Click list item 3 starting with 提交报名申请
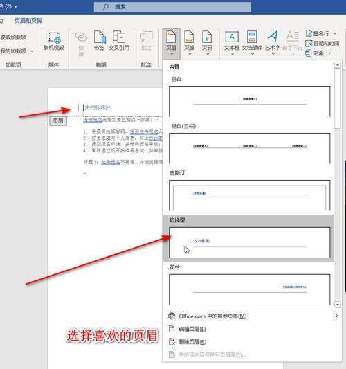 click(122, 144)
